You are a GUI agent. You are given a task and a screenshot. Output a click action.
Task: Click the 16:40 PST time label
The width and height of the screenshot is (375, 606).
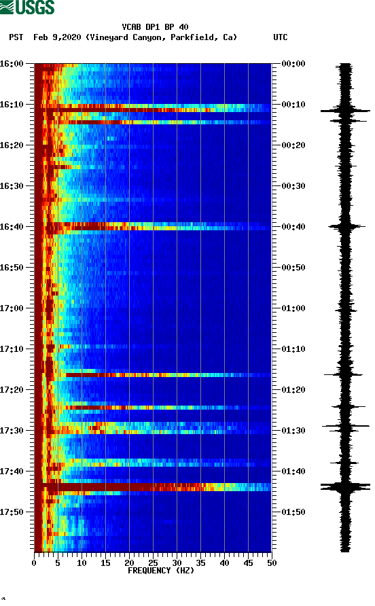tap(12, 226)
